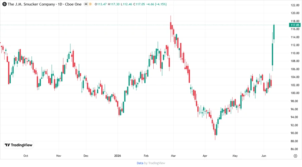This screenshot has width=302, height=167.
Task: Click the low value L112.46
Action: pos(127,4)
